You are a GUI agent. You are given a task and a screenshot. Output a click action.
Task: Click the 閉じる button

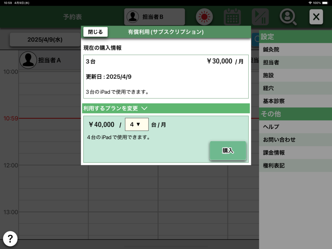tap(95, 32)
